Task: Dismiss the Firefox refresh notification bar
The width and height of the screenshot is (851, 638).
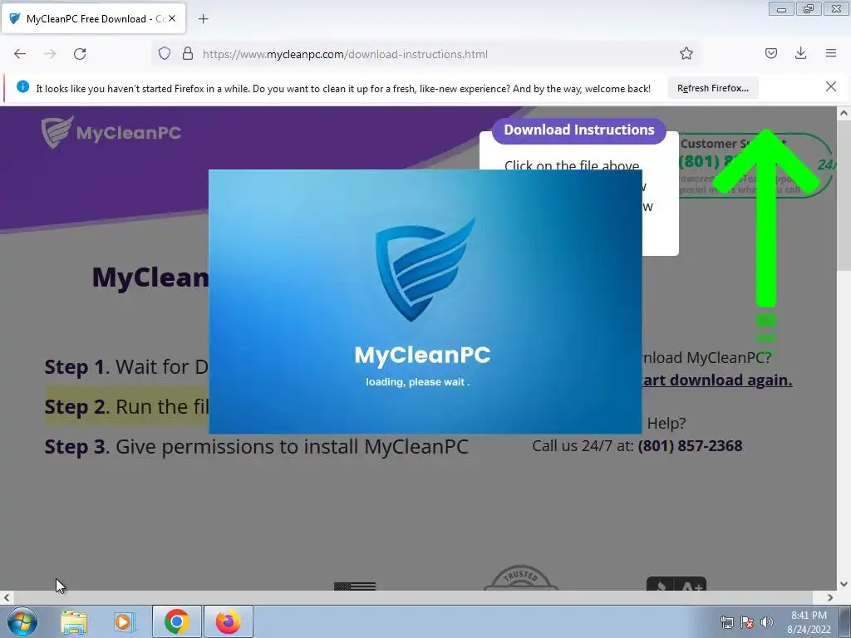Action: [830, 86]
